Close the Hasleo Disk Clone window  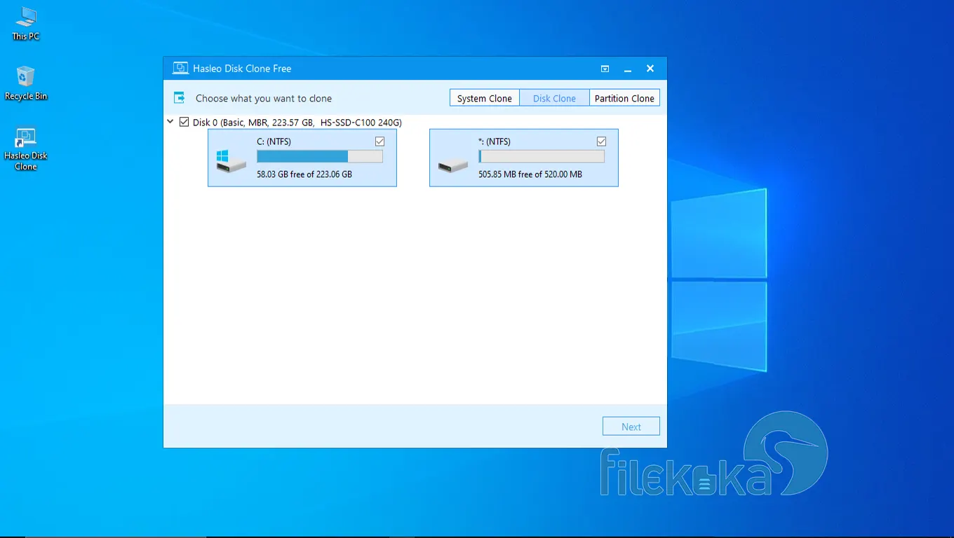(x=650, y=69)
